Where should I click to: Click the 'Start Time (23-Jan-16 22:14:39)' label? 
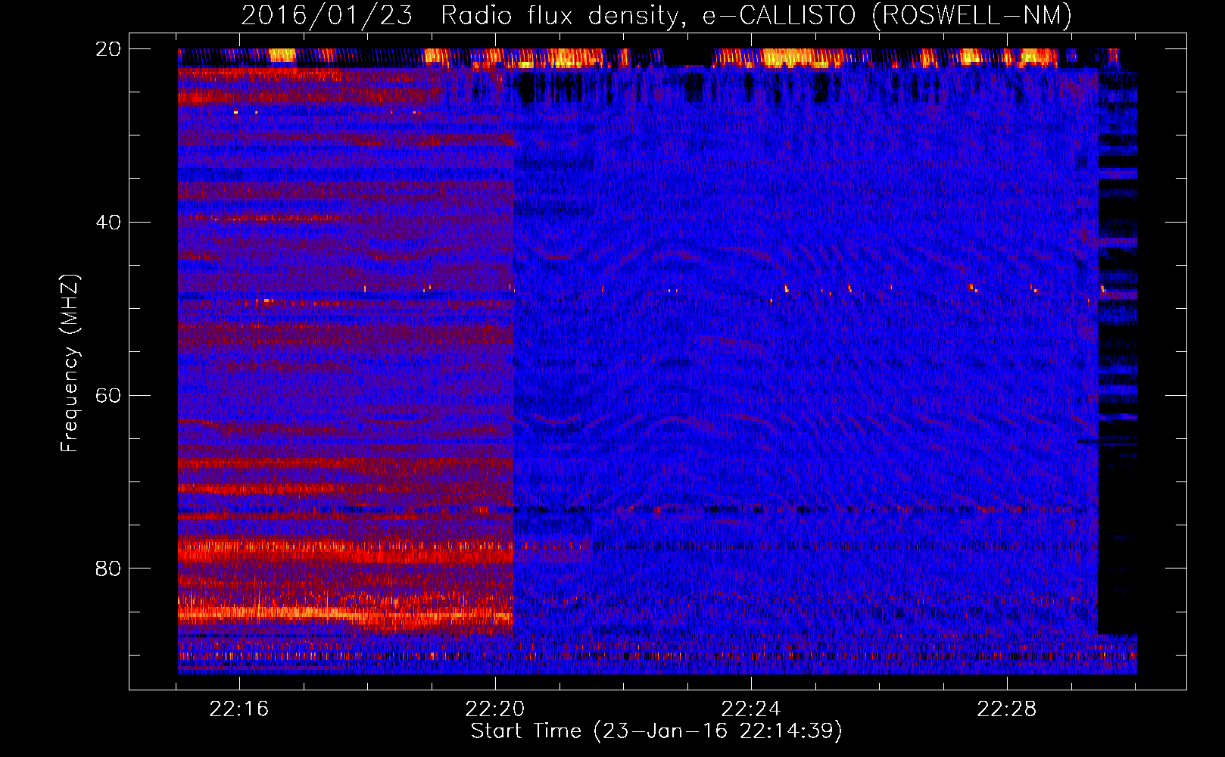(656, 731)
